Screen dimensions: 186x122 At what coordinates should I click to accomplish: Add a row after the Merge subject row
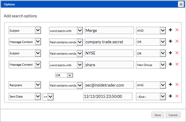click(170, 30)
